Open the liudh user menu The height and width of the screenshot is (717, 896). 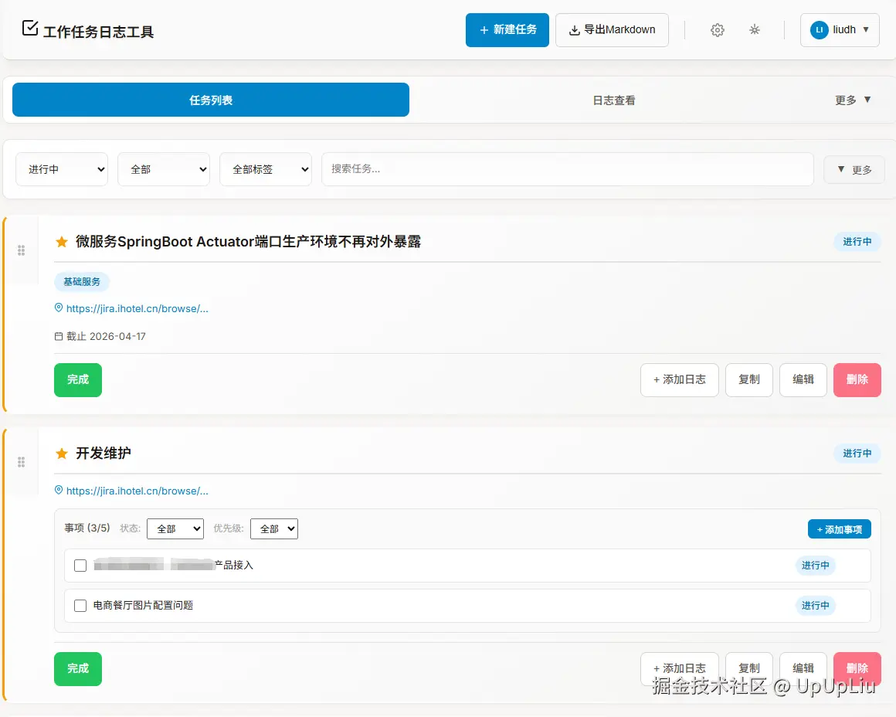point(840,29)
